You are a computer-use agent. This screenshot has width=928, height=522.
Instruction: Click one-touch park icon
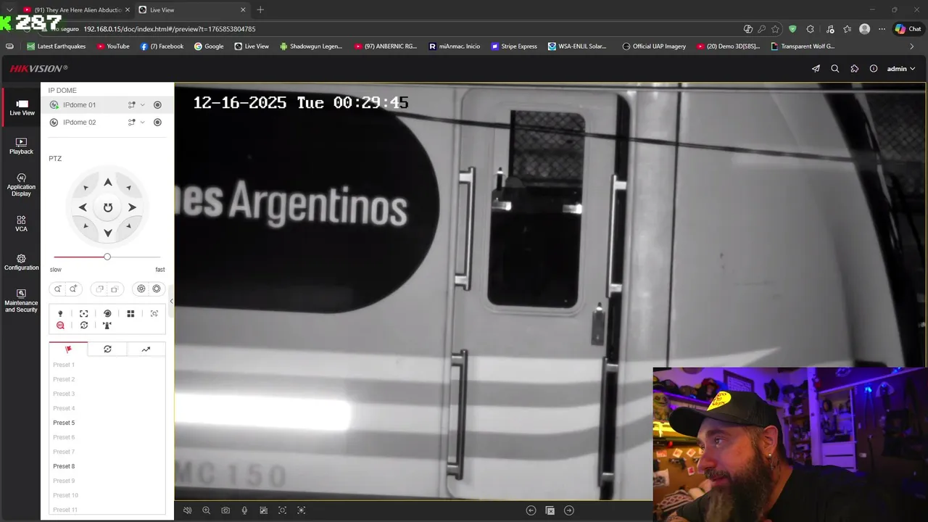coord(107,326)
